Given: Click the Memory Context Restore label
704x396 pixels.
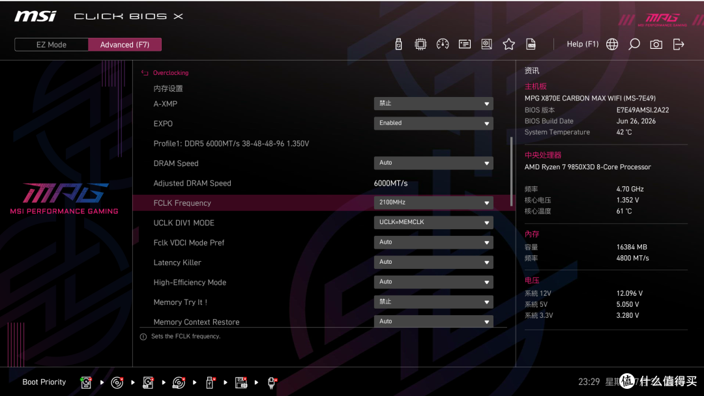Looking at the screenshot, I should [196, 322].
